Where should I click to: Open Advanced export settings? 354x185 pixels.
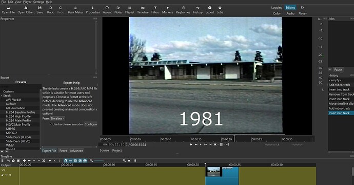pyautogui.click(x=76, y=151)
